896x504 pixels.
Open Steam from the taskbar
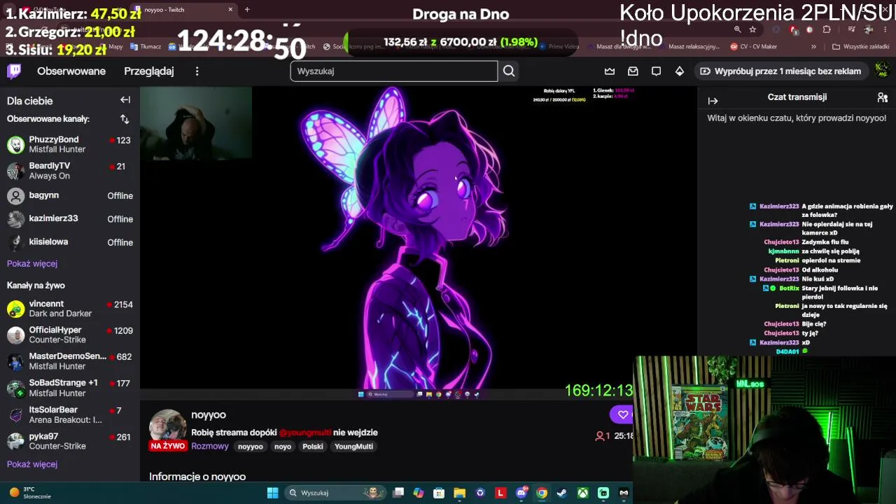point(561,493)
